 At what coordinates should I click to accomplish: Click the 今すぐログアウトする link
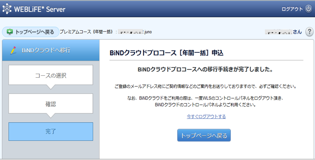tap(206, 117)
